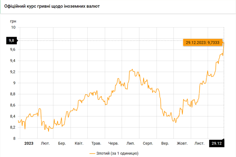Click the Лист. month label
The width and height of the screenshot is (236, 157).
point(199,143)
